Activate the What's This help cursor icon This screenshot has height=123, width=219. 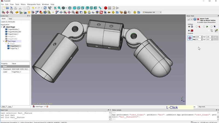coord(50,8)
